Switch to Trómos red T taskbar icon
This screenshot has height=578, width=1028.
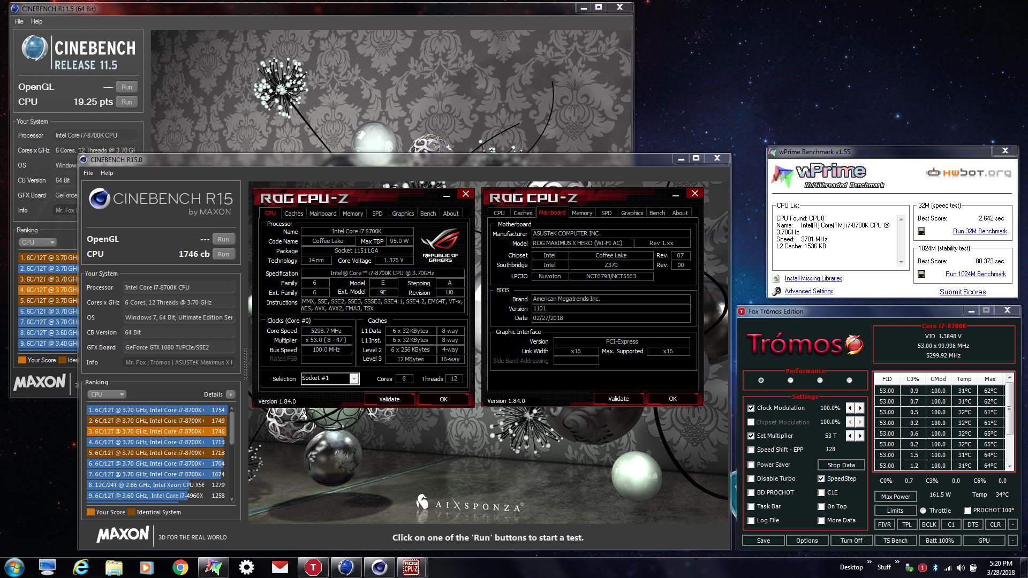click(x=313, y=567)
